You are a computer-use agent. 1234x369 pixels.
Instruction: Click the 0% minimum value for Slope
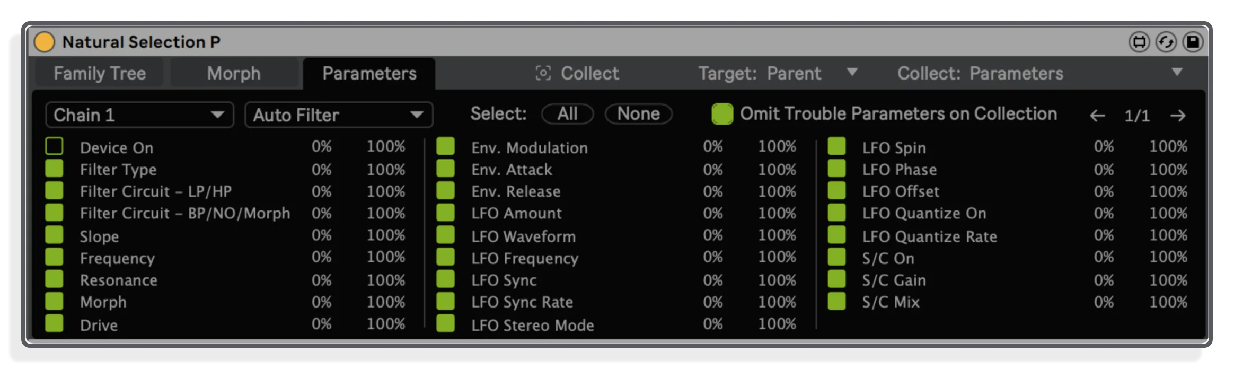coord(322,235)
